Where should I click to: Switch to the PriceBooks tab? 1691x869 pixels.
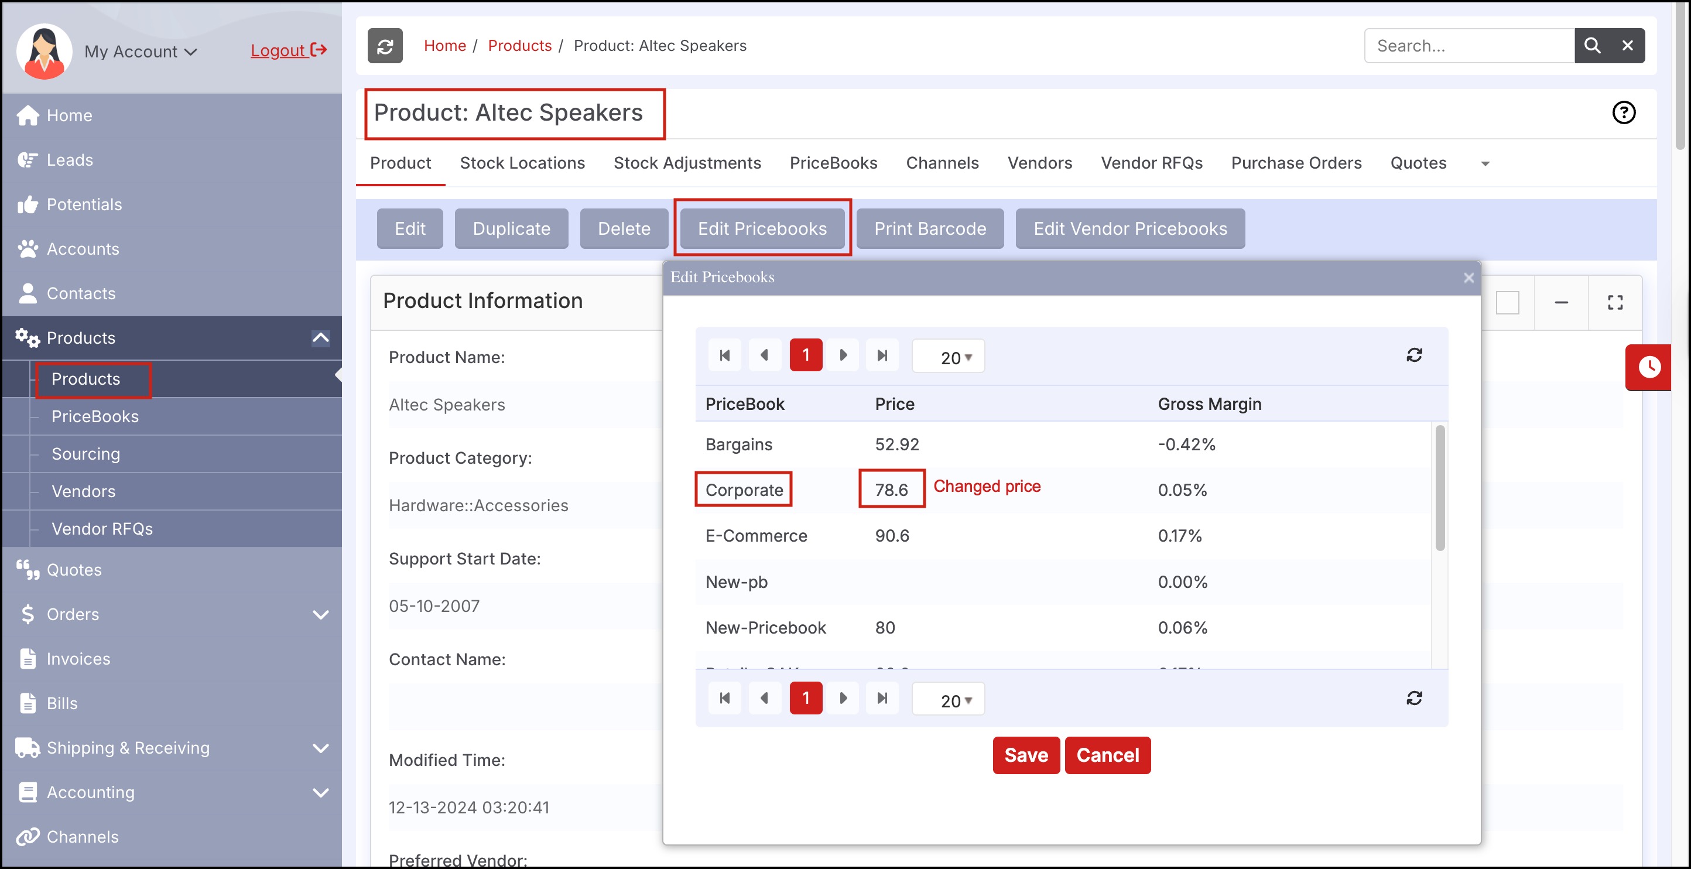[834, 163]
